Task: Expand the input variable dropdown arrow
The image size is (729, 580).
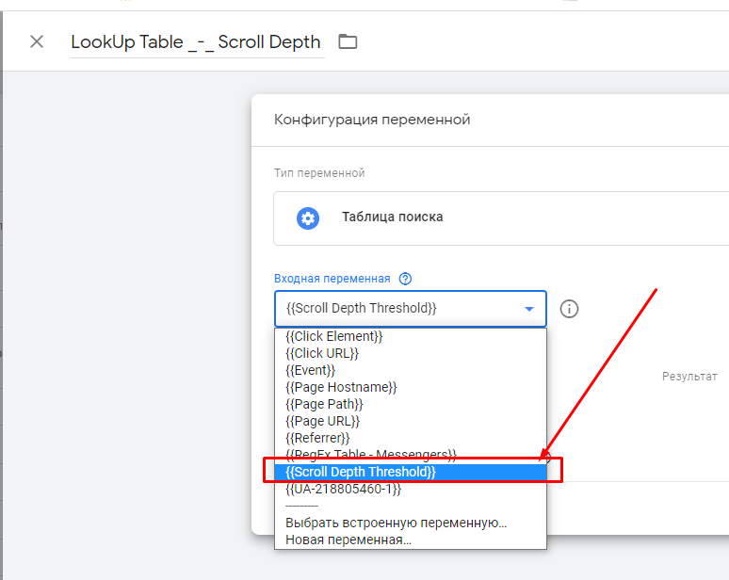Action: click(529, 309)
